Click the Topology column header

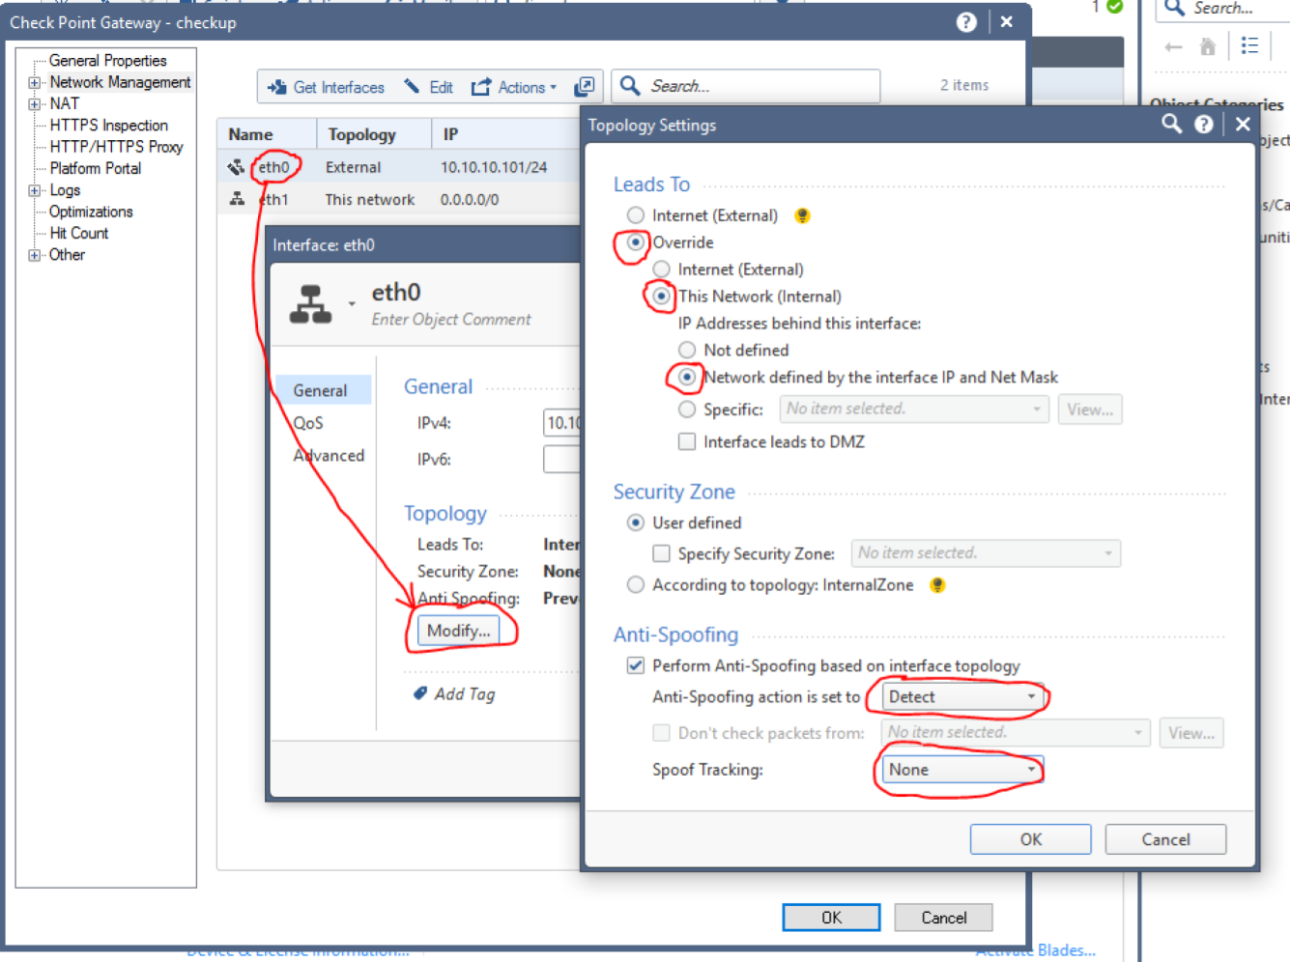point(374,134)
